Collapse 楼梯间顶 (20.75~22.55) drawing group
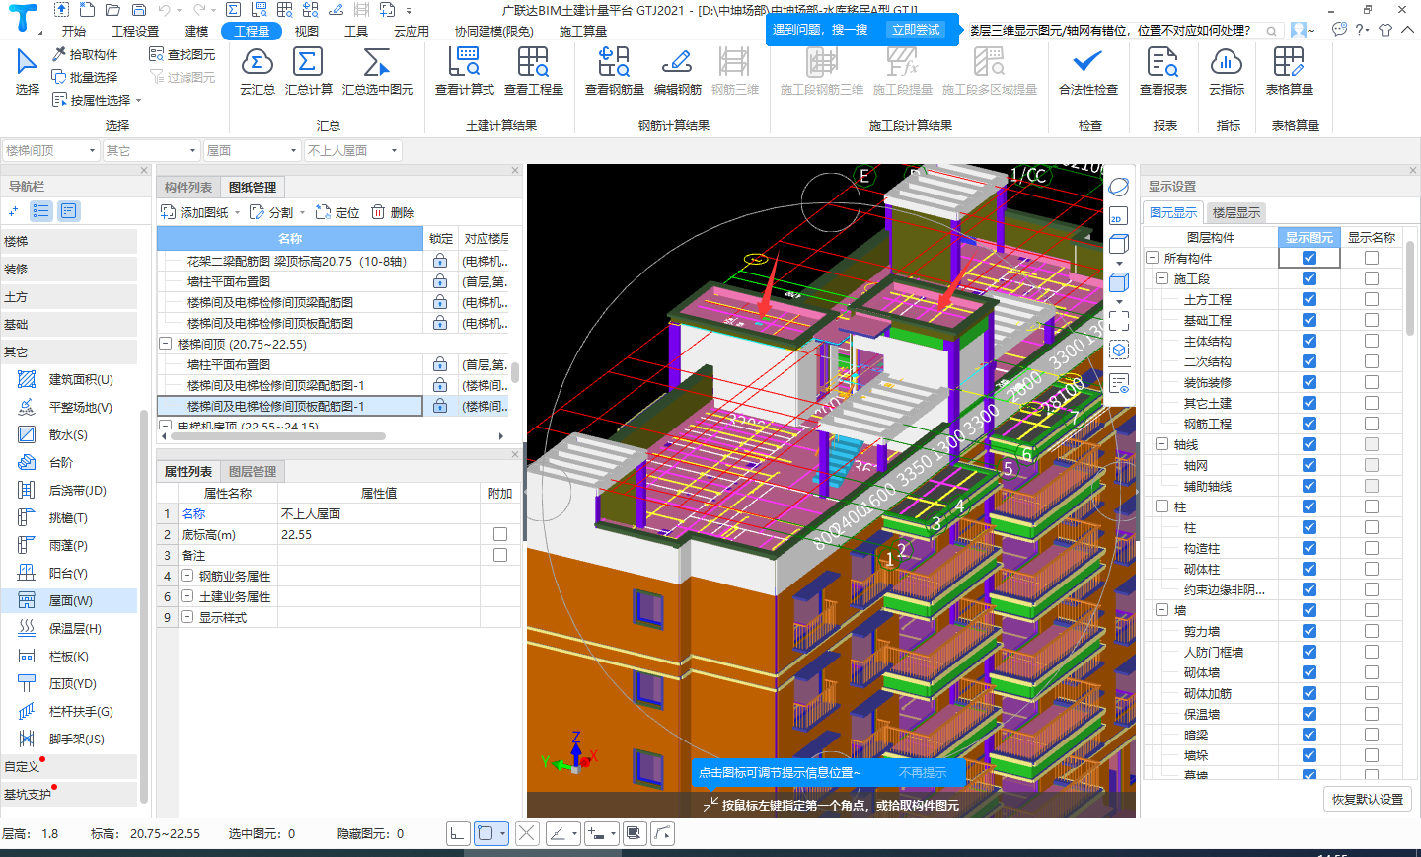This screenshot has height=857, width=1421. [166, 344]
